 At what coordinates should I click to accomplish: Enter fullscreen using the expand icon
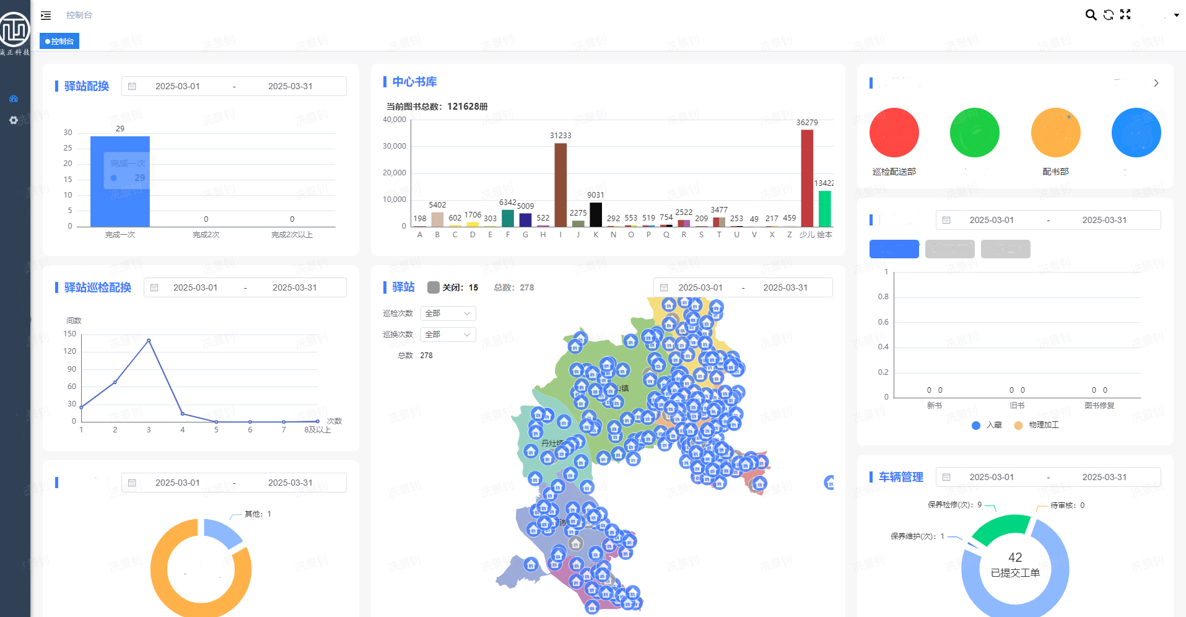(x=1125, y=15)
